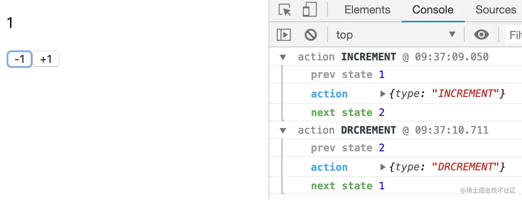522x200 pixels.
Task: Clear console with the ban icon
Action: click(x=311, y=35)
